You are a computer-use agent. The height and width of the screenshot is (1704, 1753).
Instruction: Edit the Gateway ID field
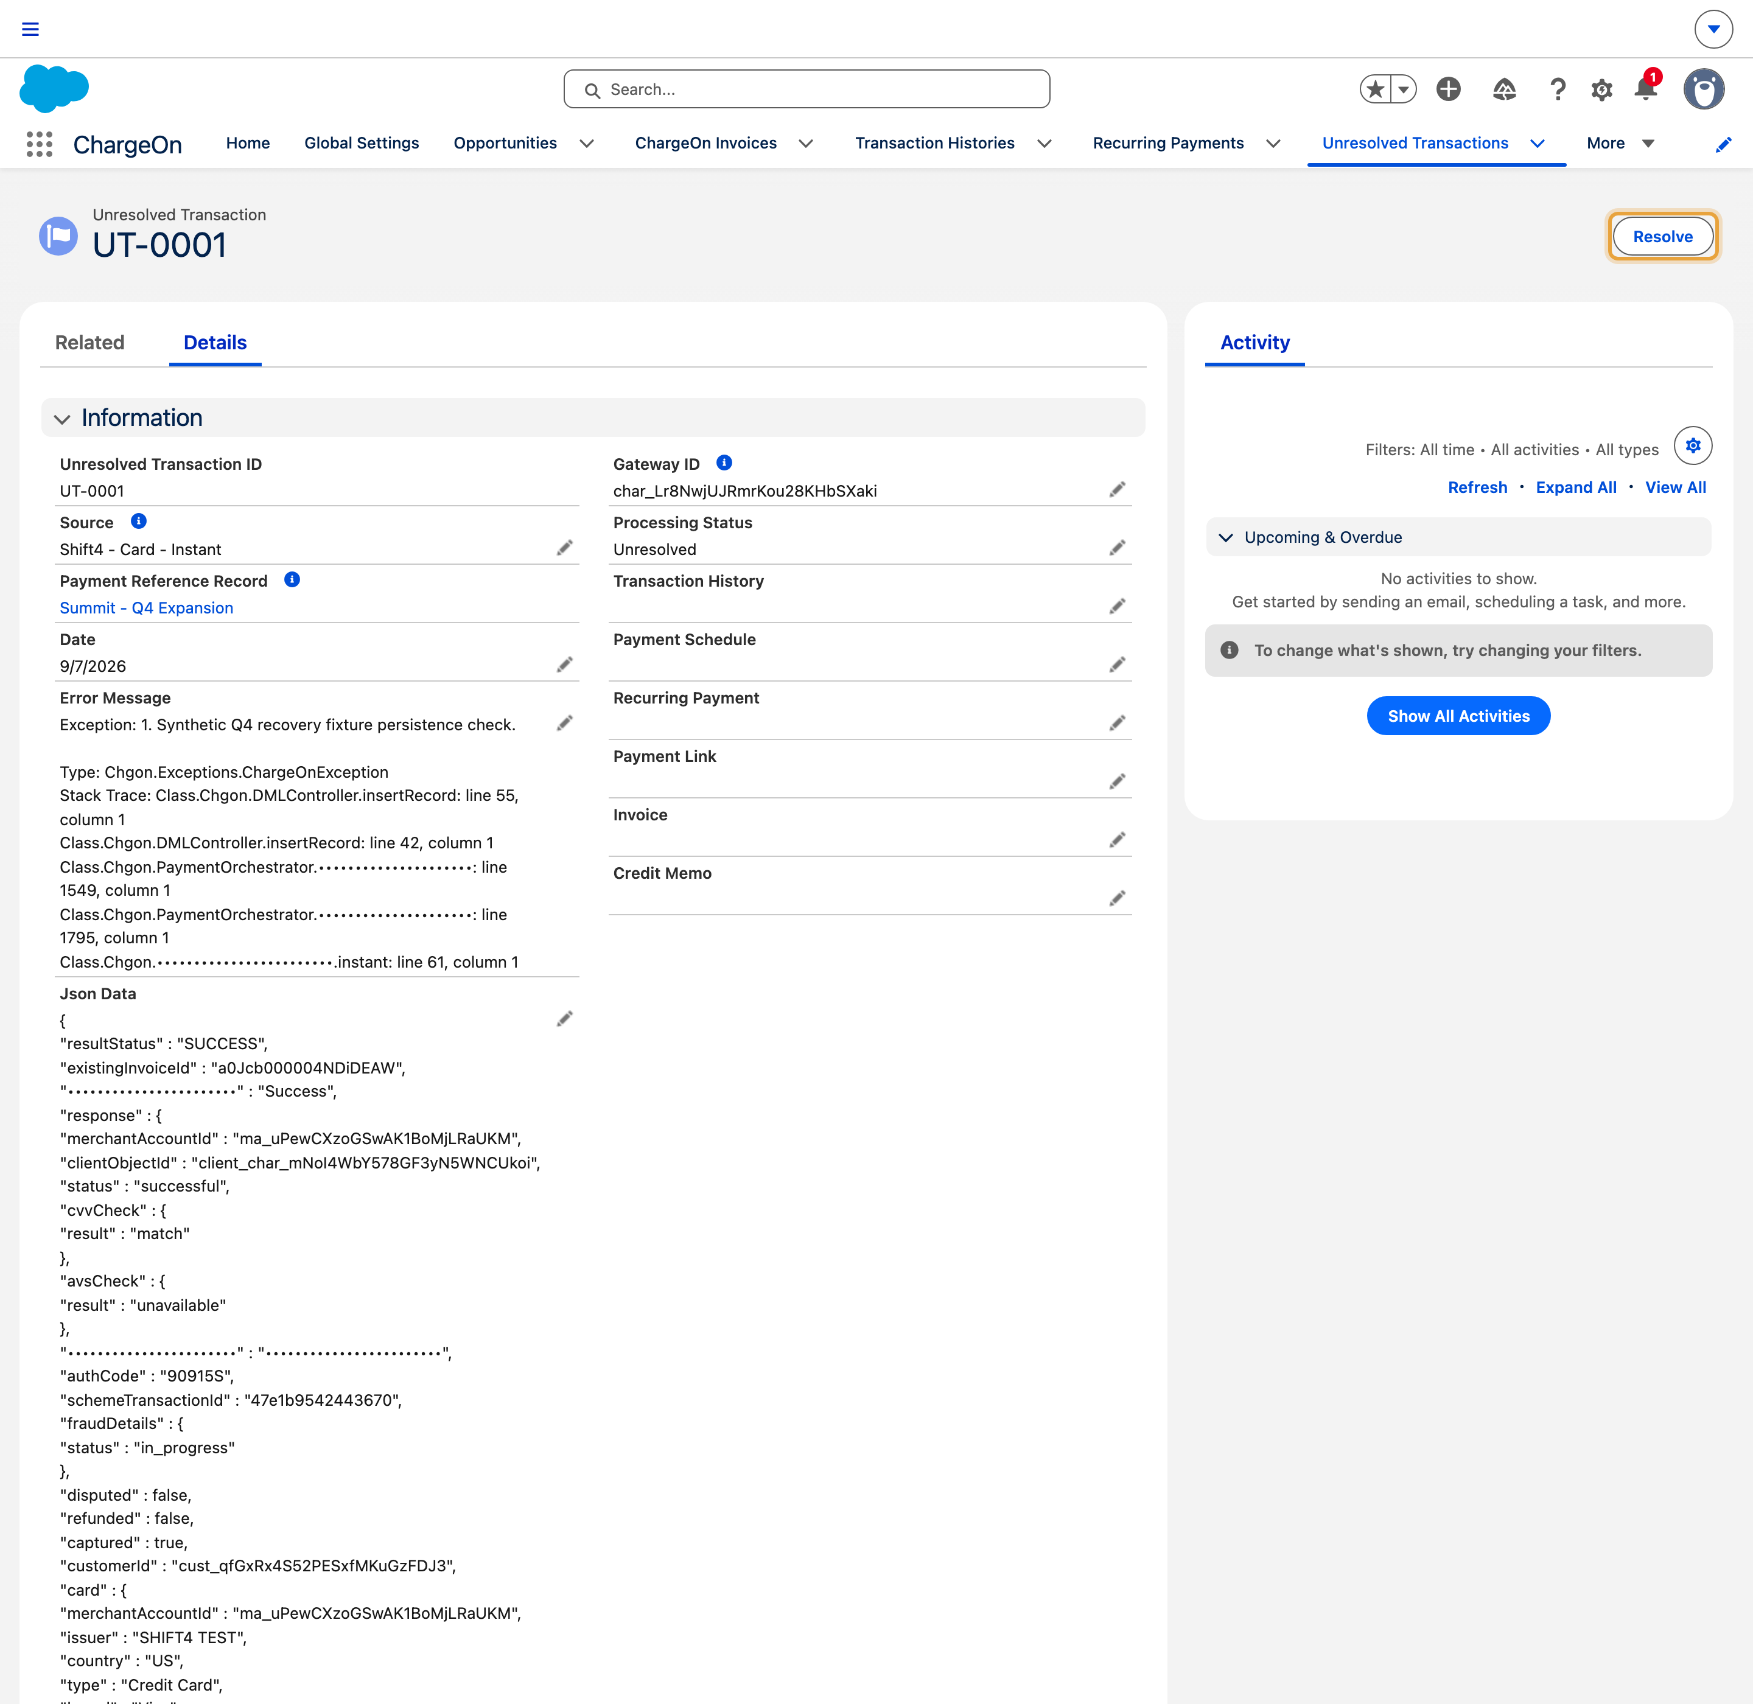(1118, 489)
